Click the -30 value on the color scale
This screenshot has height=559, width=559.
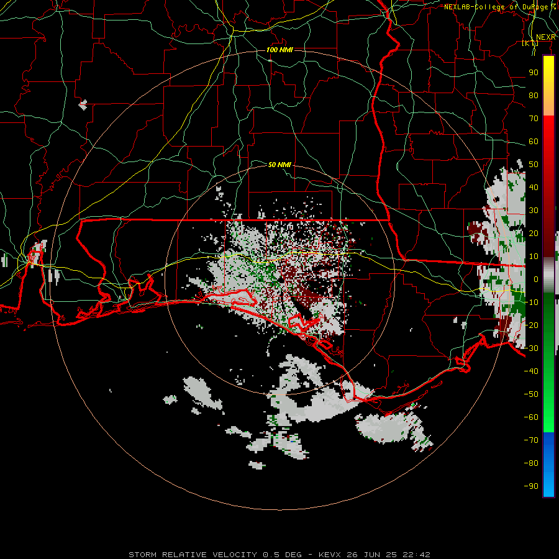coord(531,348)
